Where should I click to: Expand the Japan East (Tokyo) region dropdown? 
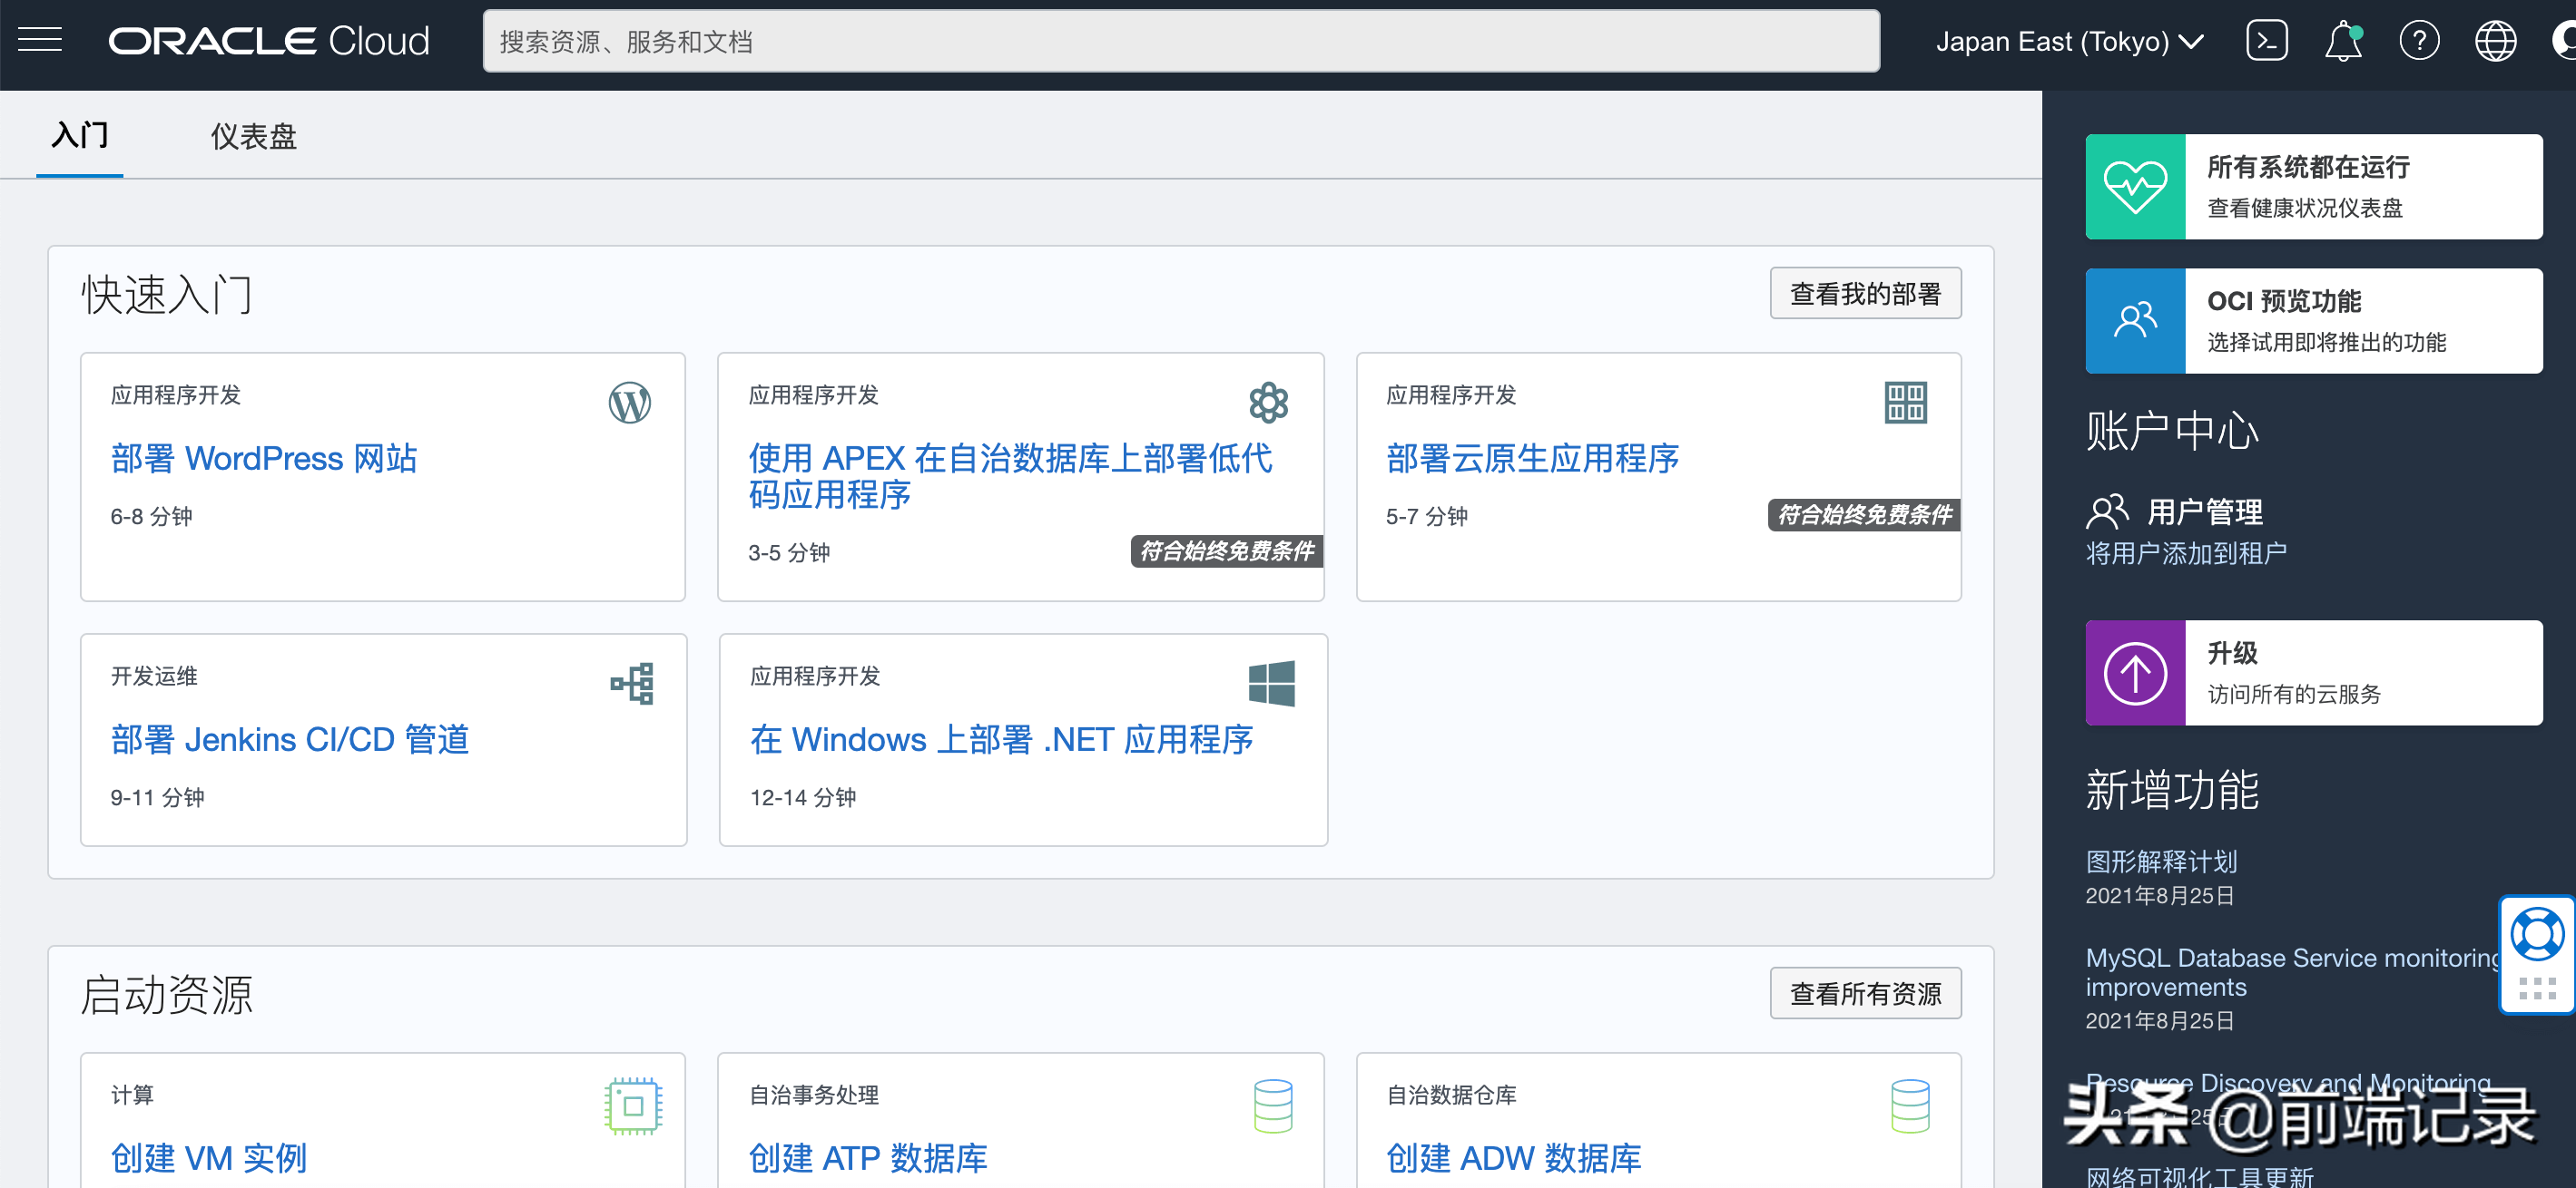[x=2070, y=41]
